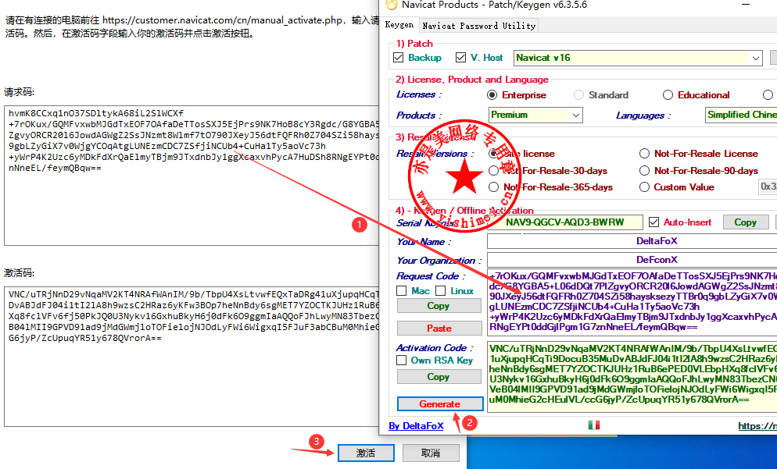777x469 pixels.
Task: Select the Not-For-Resale-30-days radio button
Action: point(493,171)
